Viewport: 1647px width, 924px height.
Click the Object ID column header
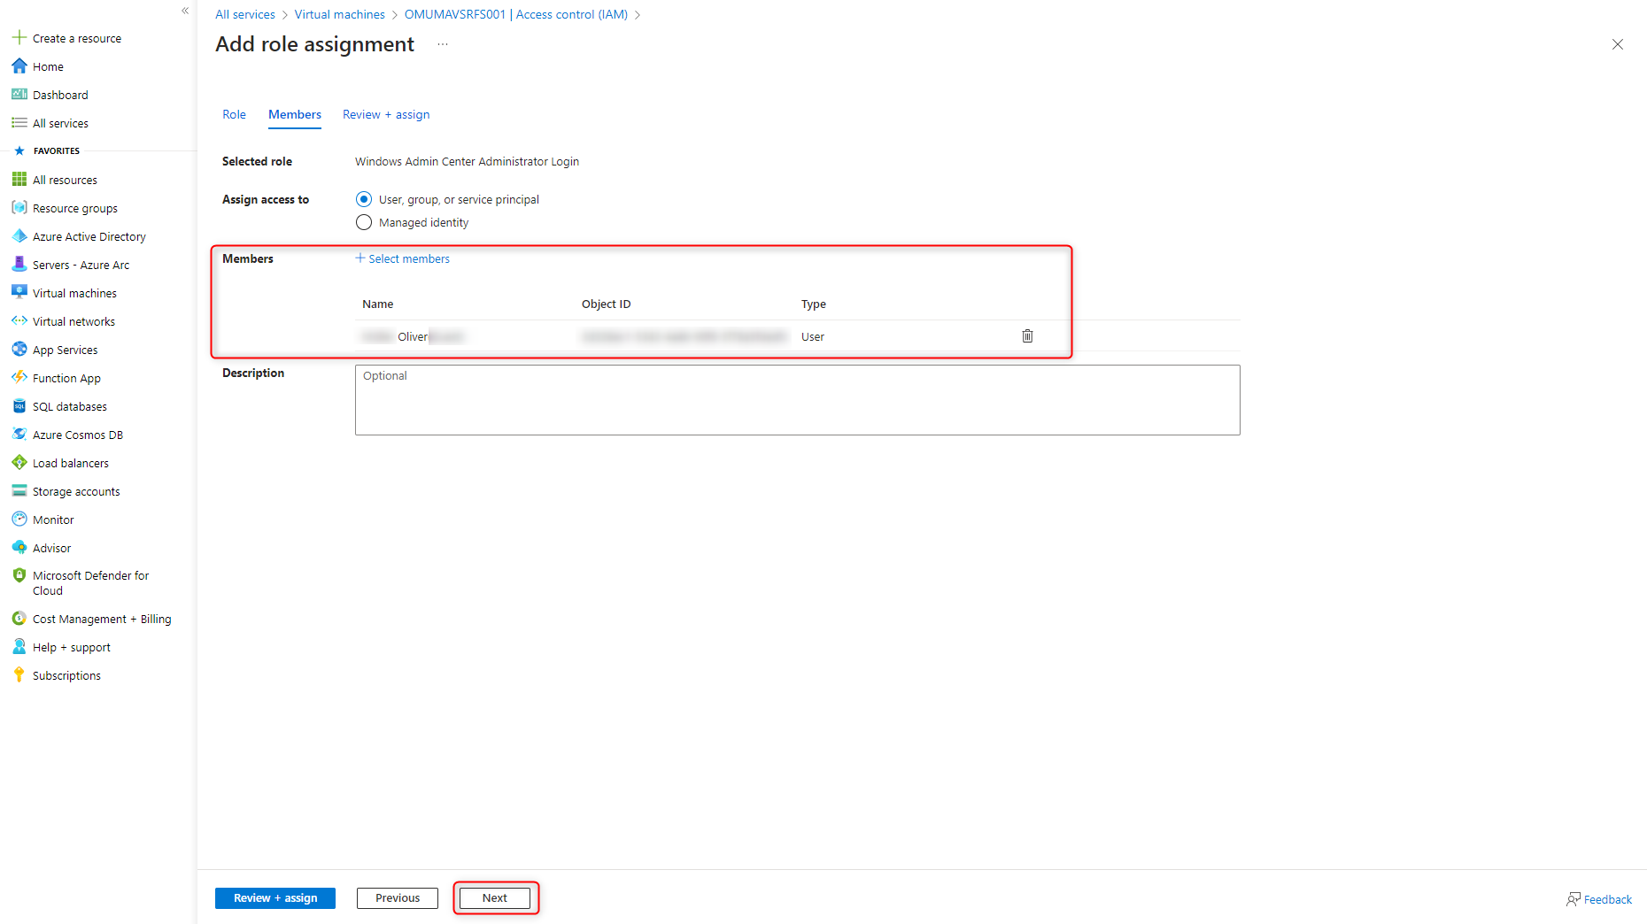(x=607, y=304)
